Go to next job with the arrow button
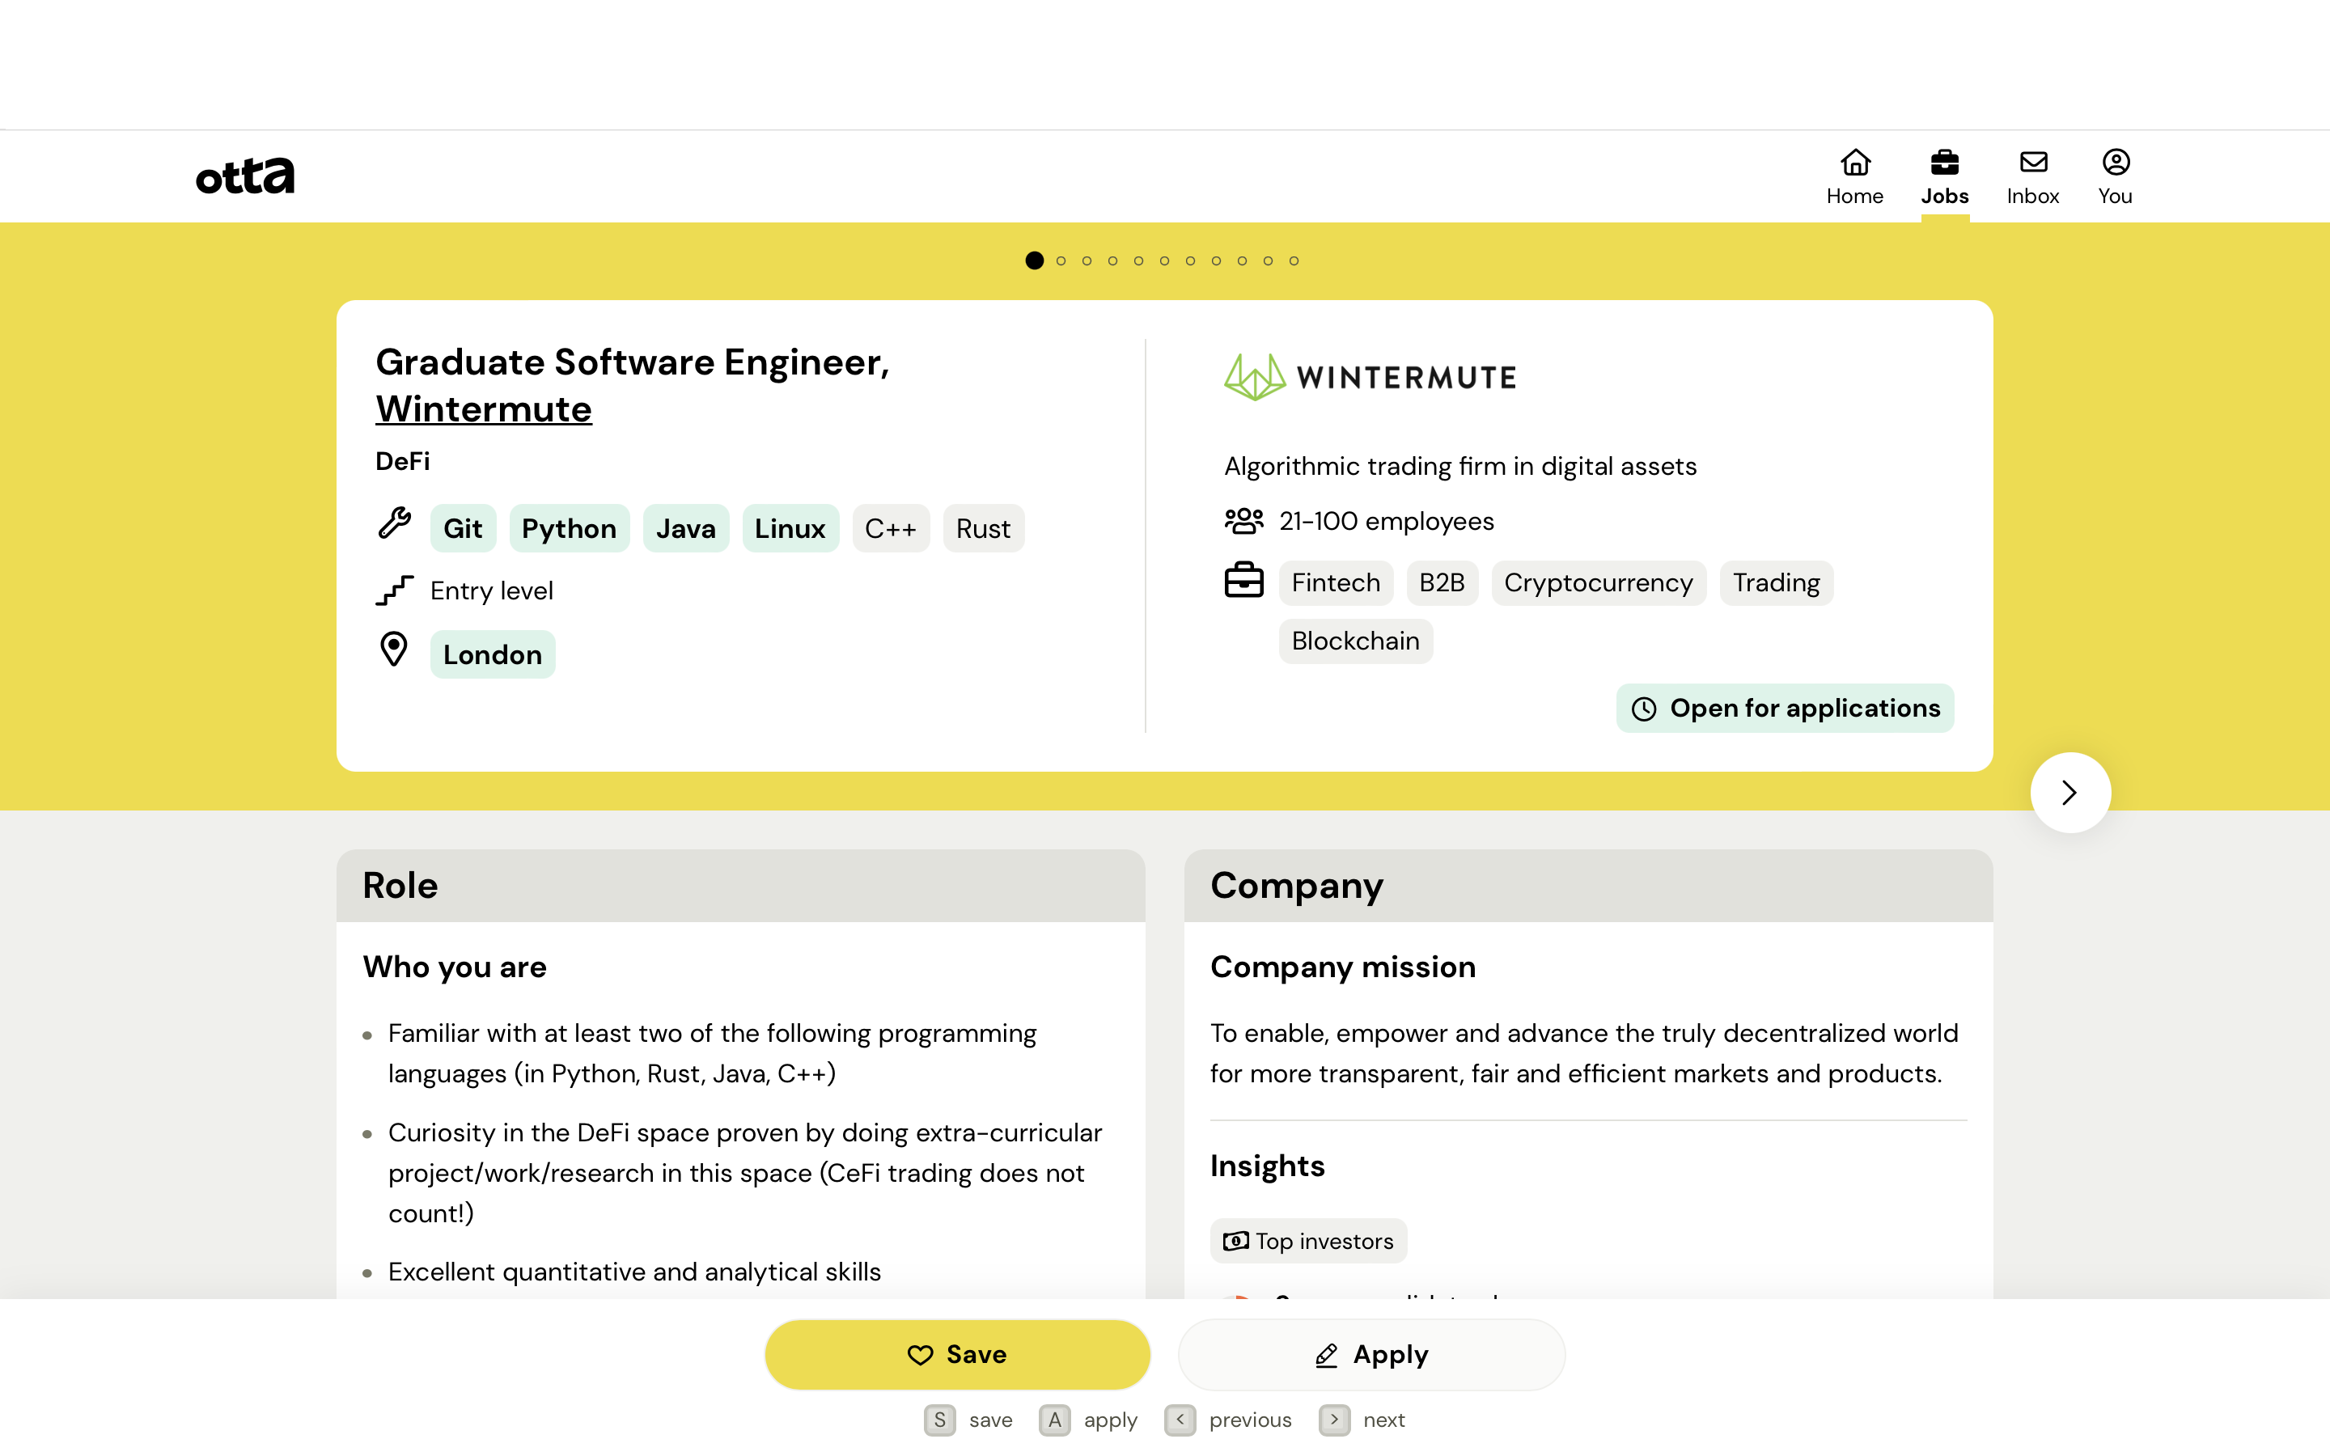This screenshot has height=1456, width=2330. coord(2070,792)
